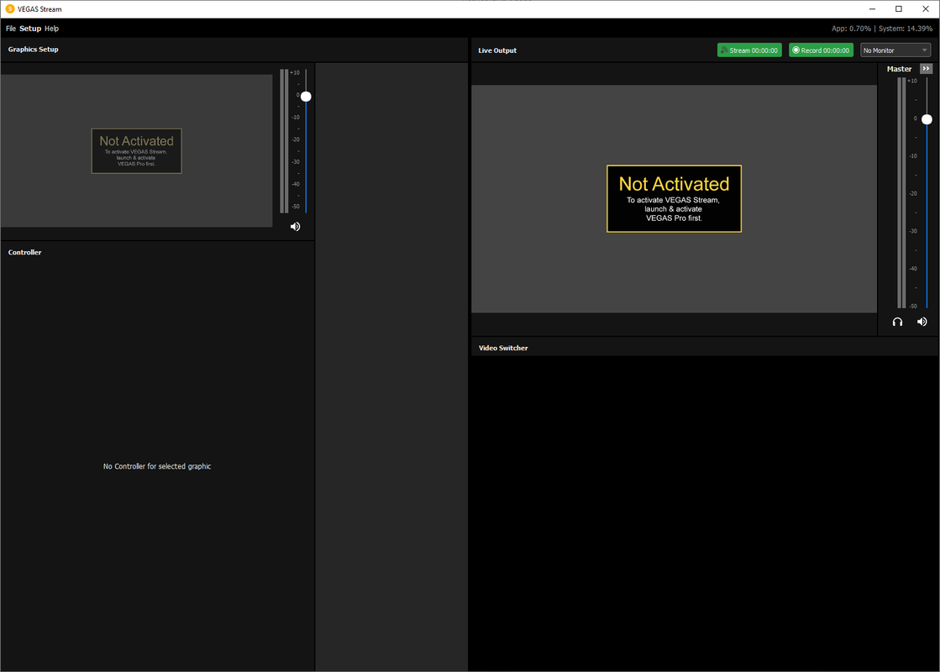Close the VEGAS Stream window

(x=926, y=9)
